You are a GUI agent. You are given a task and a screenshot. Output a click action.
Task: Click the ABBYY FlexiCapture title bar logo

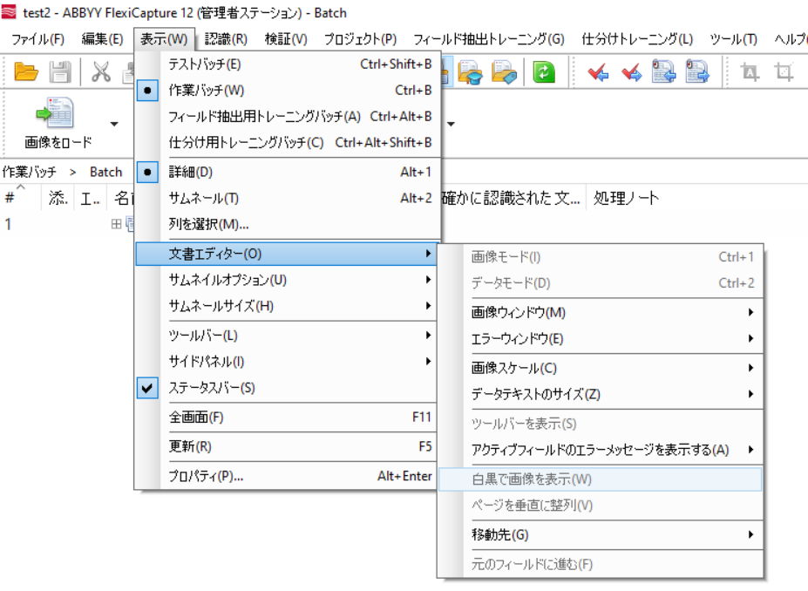pyautogui.click(x=9, y=12)
